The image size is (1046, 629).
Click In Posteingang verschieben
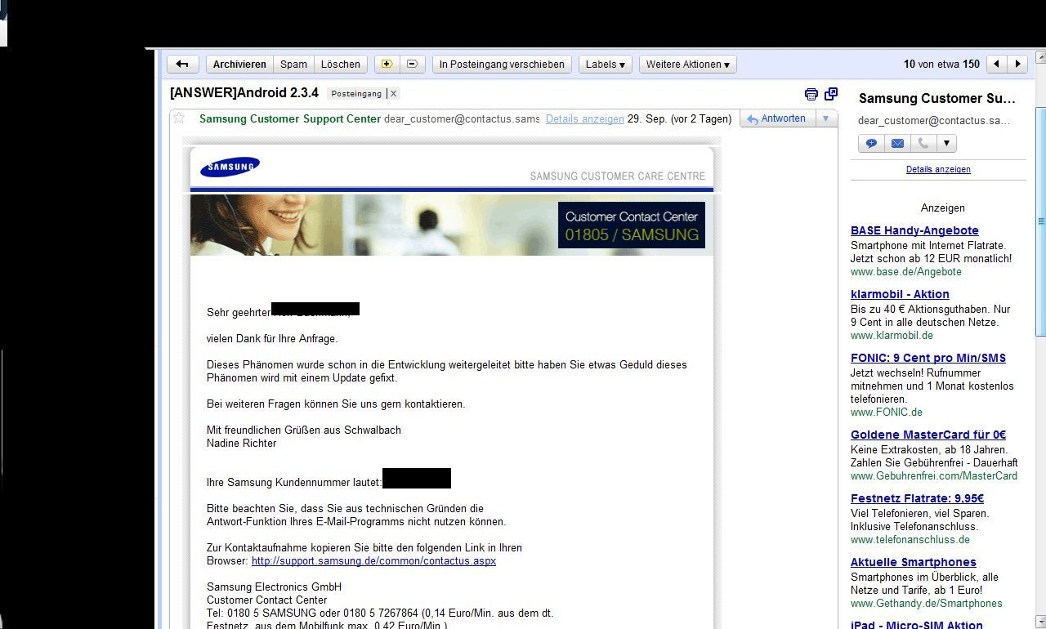tap(502, 64)
